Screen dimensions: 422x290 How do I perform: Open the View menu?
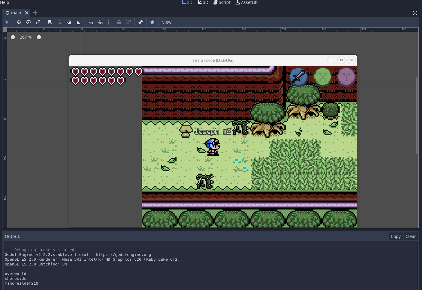pos(167,22)
